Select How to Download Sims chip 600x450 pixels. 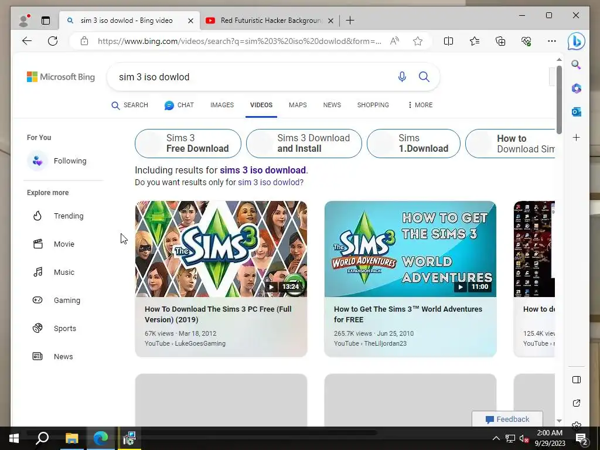point(510,144)
